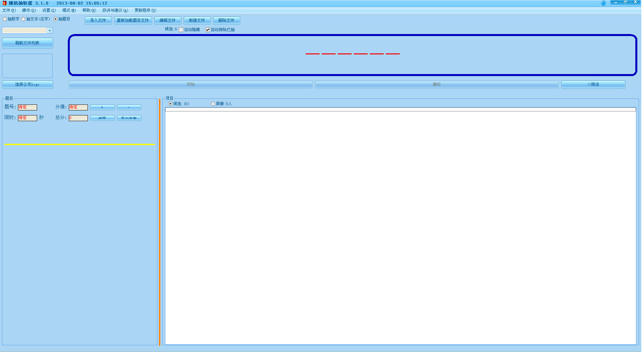Click the 编辑文件 button

(x=168, y=20)
